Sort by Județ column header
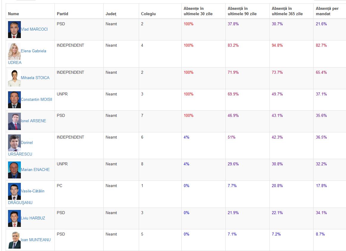Image resolution: width=346 pixels, height=251 pixels. tap(111, 14)
